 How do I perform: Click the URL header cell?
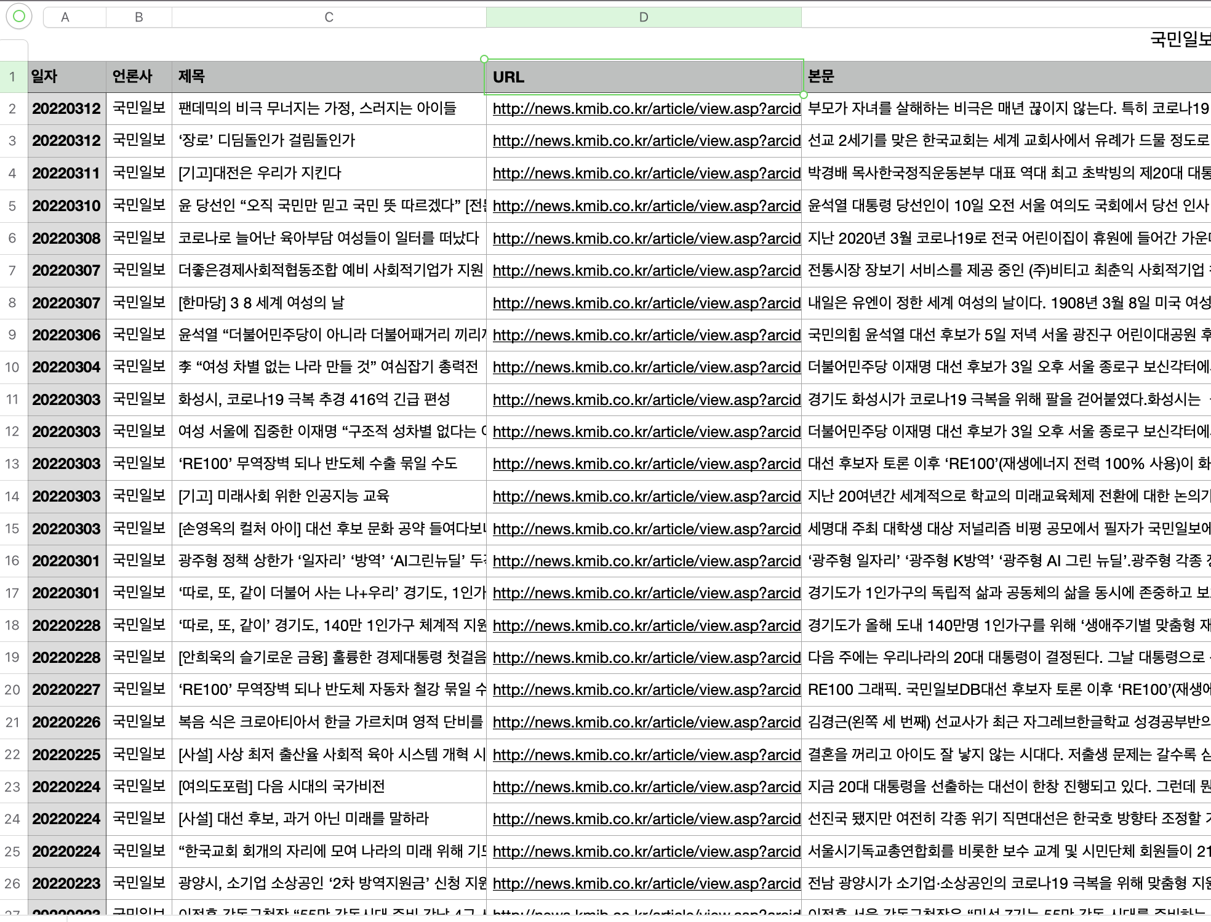tap(644, 77)
